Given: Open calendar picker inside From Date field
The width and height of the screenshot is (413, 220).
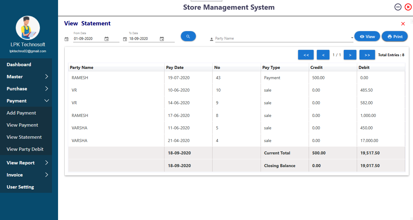Looking at the screenshot, I should 106,39.
